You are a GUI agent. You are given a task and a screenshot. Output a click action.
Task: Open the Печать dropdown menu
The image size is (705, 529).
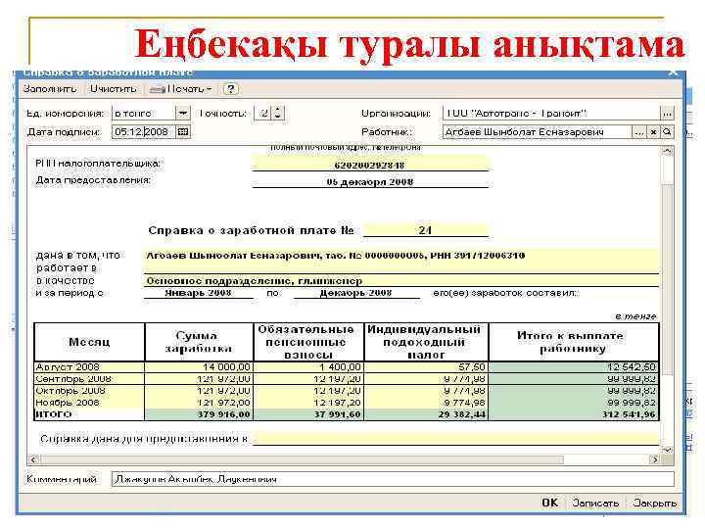pyautogui.click(x=181, y=89)
